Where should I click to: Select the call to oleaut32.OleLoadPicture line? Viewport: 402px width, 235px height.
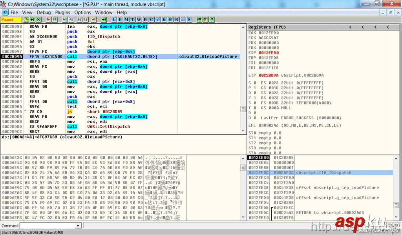click(120, 57)
